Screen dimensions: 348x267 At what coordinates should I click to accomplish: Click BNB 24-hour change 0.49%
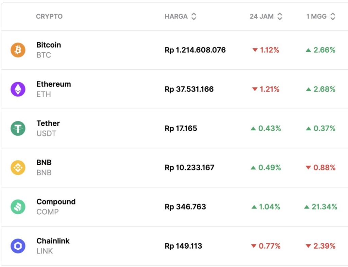[266, 168]
